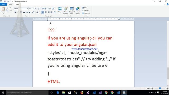
Task: Click Insert object
Action: point(78,11)
